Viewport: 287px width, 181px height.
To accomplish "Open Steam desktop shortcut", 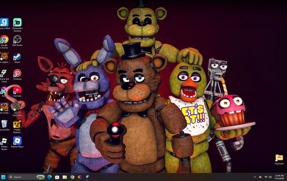I will tap(18, 57).
